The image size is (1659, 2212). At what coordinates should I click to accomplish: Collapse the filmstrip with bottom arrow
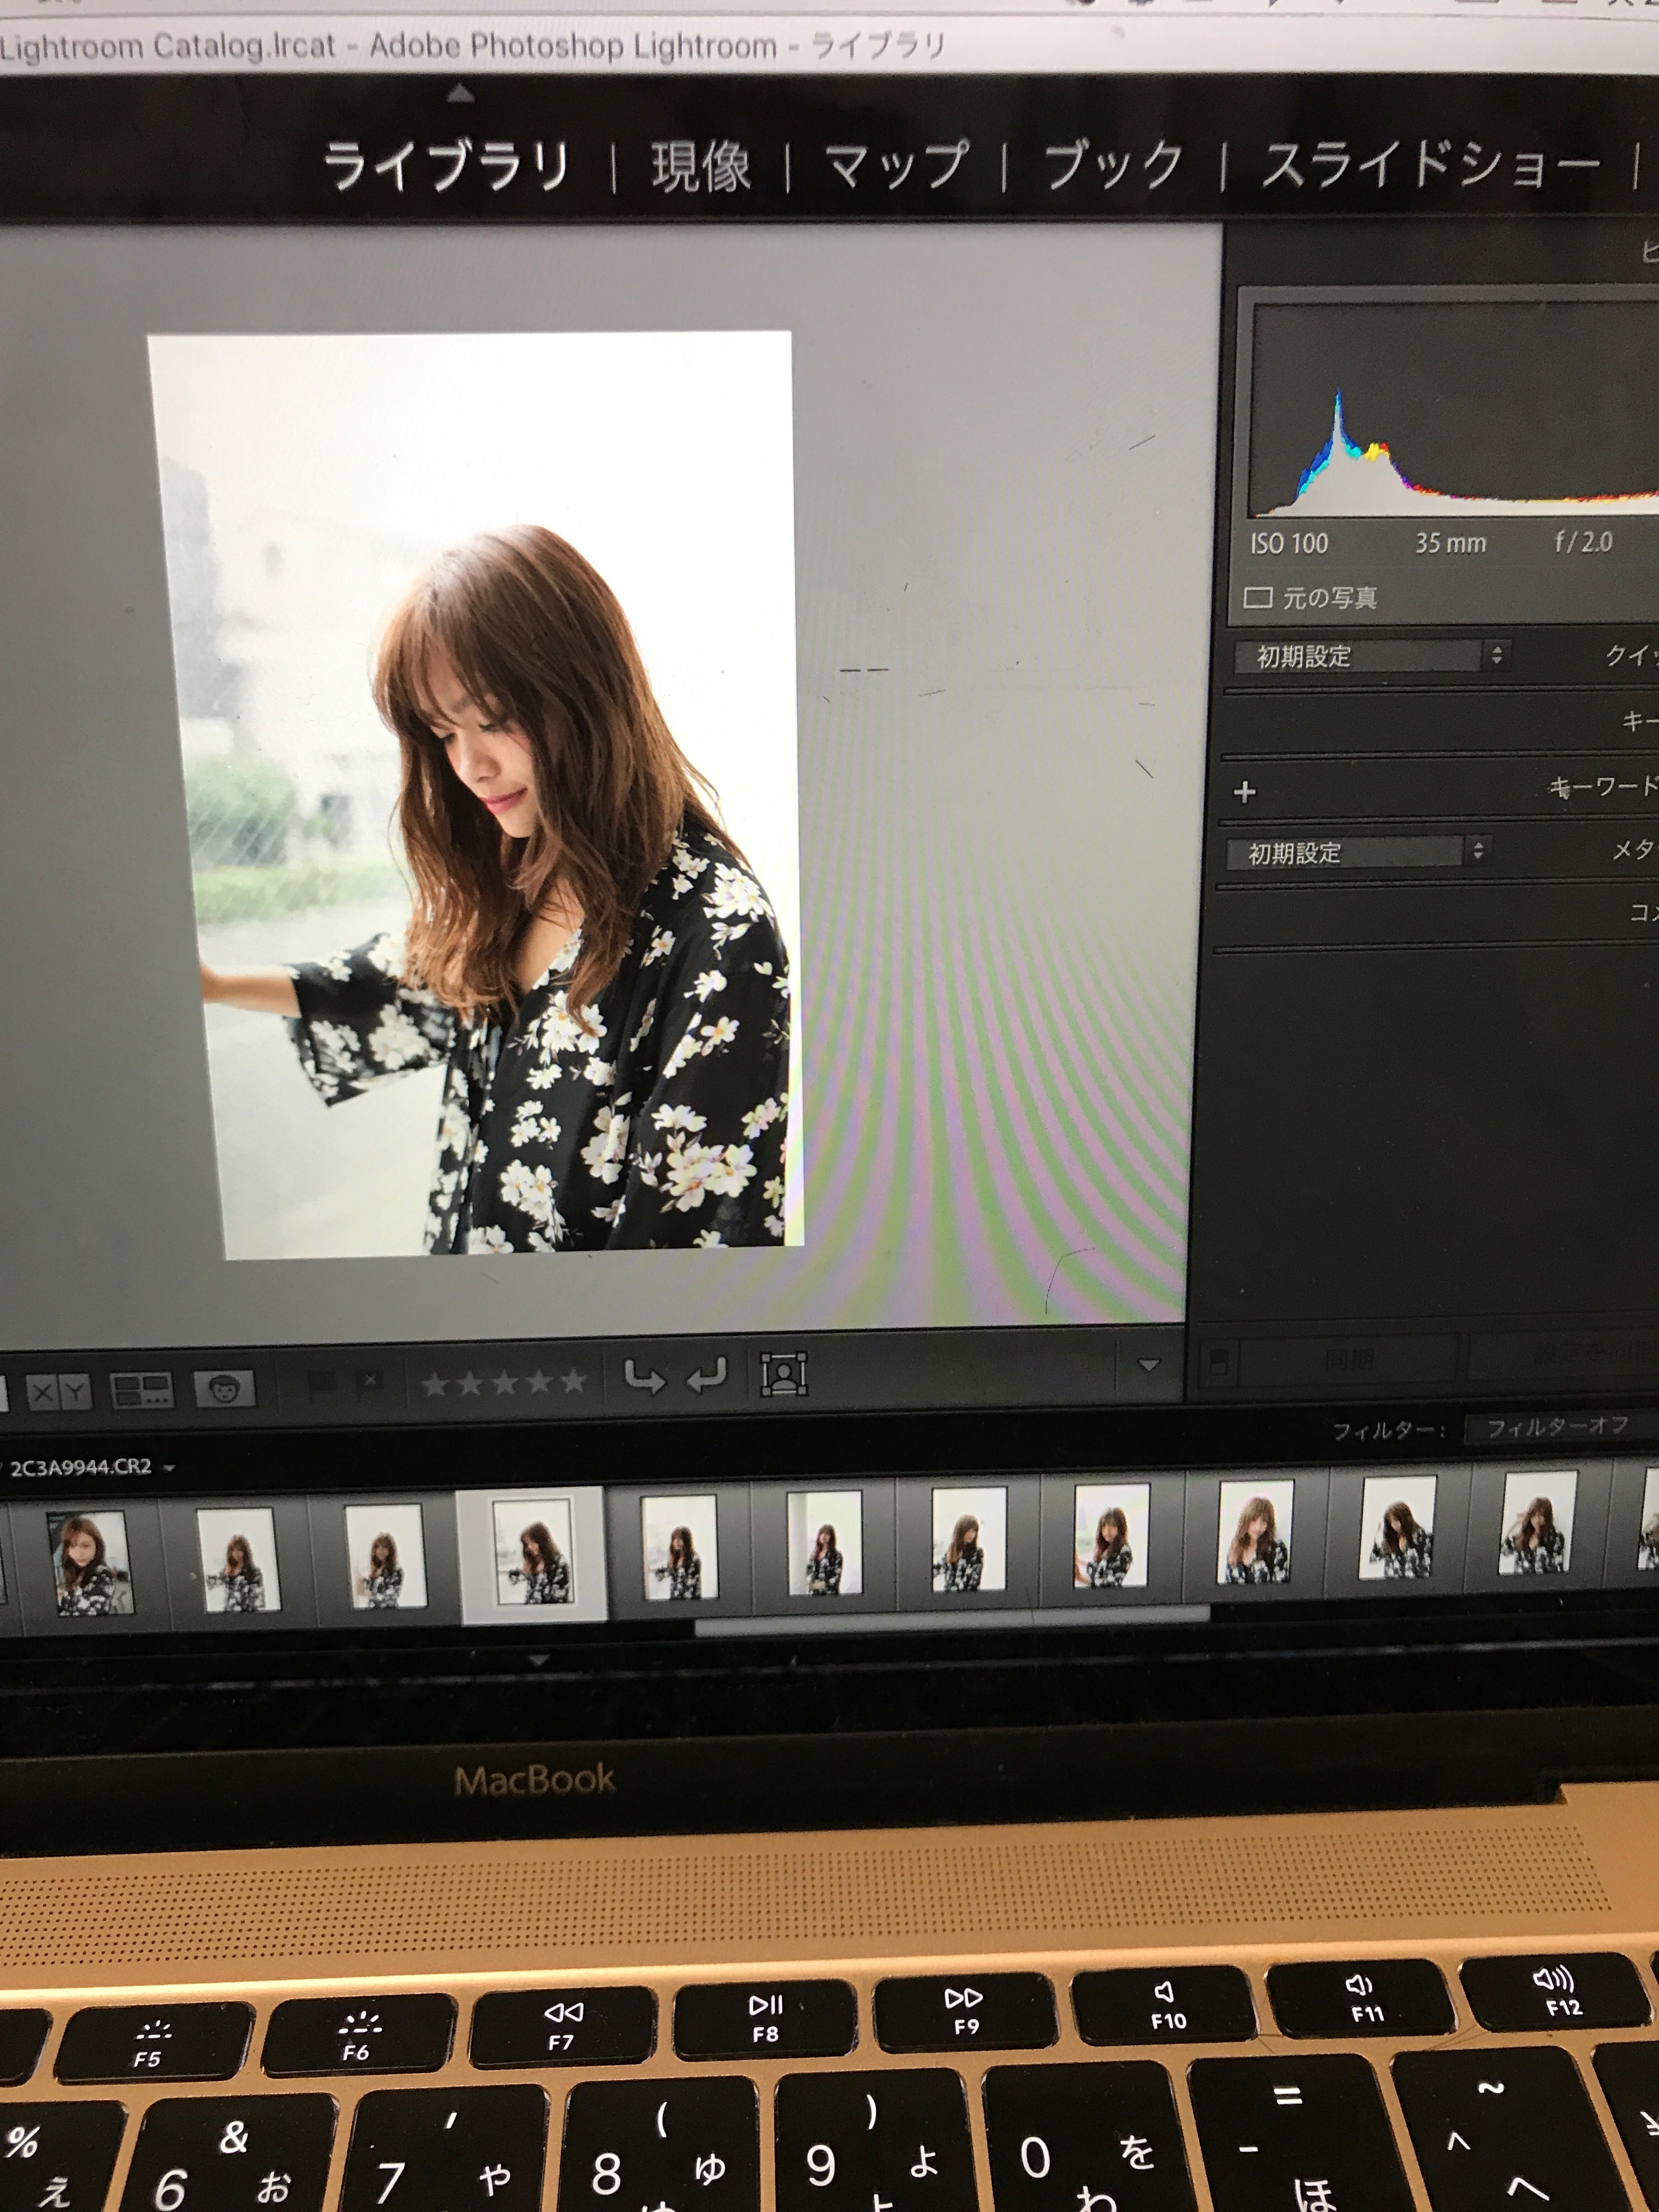point(538,1661)
